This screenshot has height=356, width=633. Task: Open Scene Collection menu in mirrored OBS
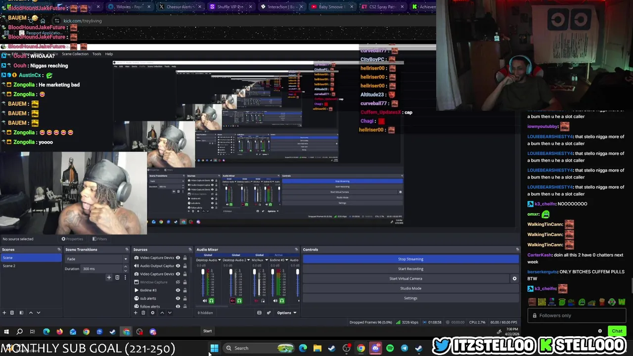pos(75,54)
